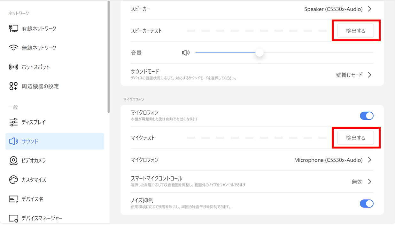Click the speaker test 検出する button
Image resolution: width=395 pixels, height=225 pixels.
click(355, 31)
